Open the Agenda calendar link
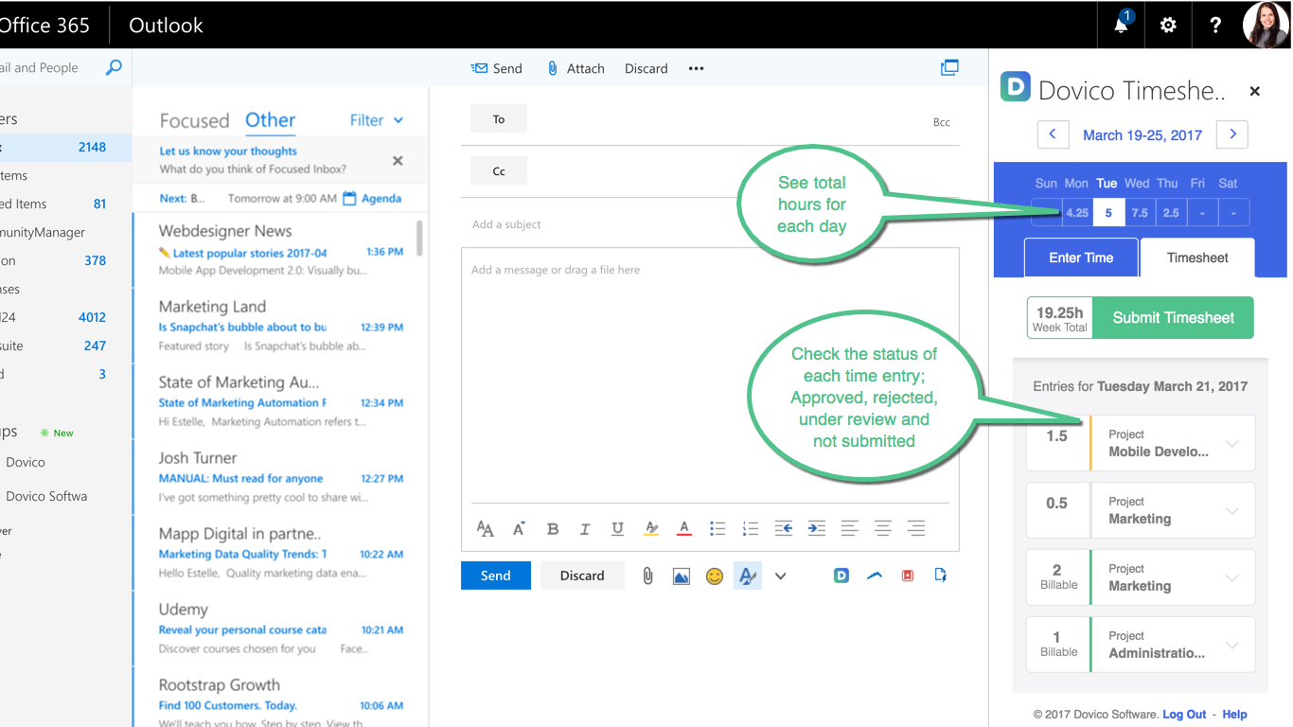 click(372, 199)
